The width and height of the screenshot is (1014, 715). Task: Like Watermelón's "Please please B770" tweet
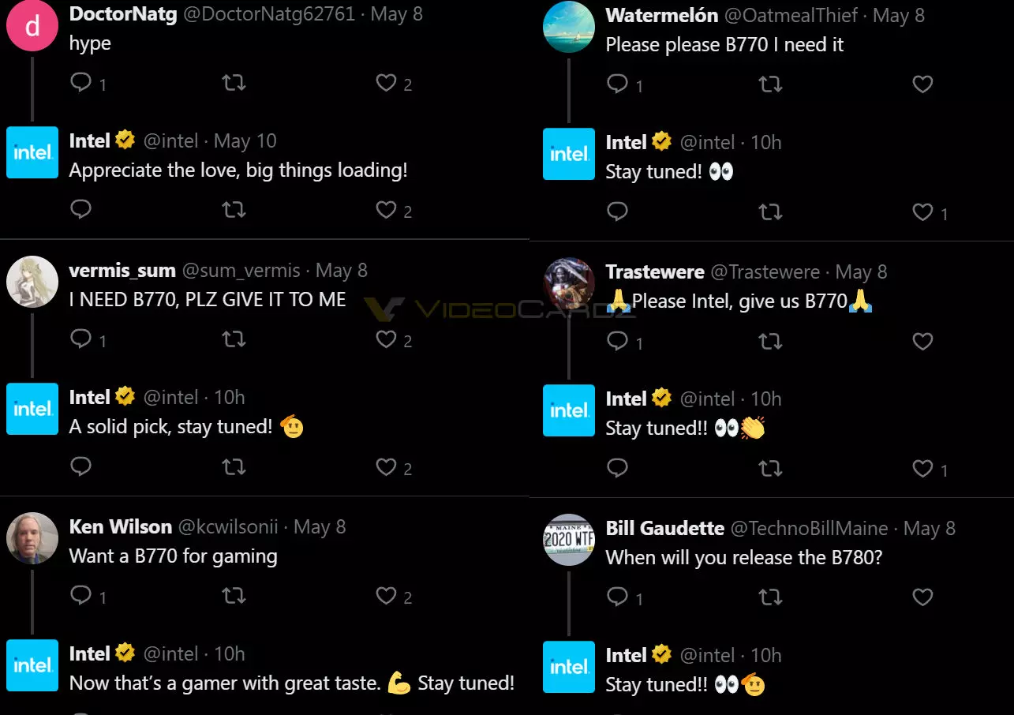pos(922,84)
